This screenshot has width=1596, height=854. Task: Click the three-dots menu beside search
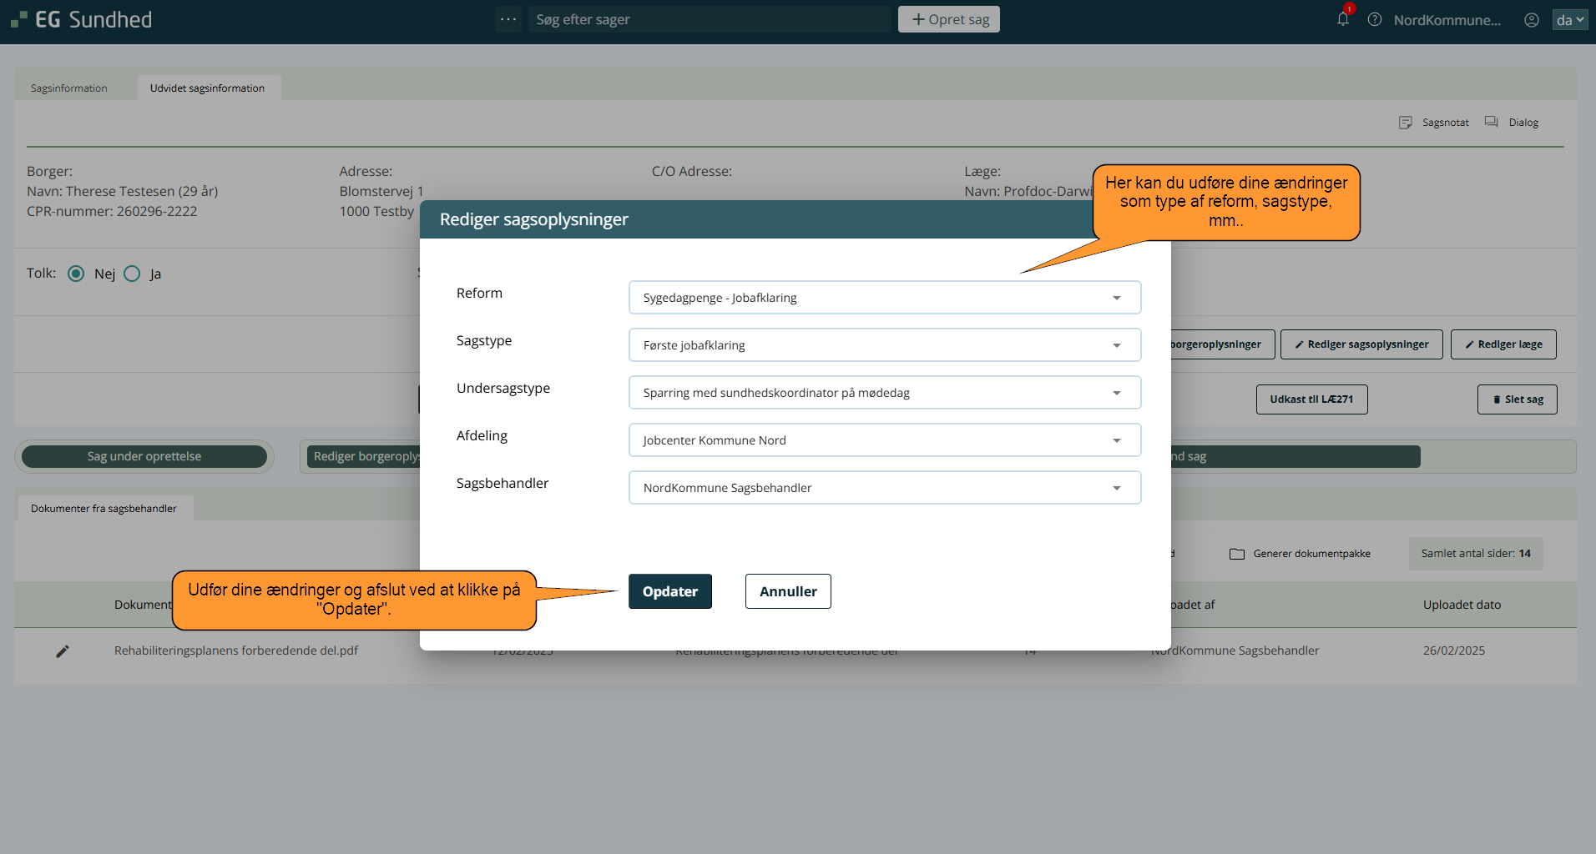coord(508,19)
